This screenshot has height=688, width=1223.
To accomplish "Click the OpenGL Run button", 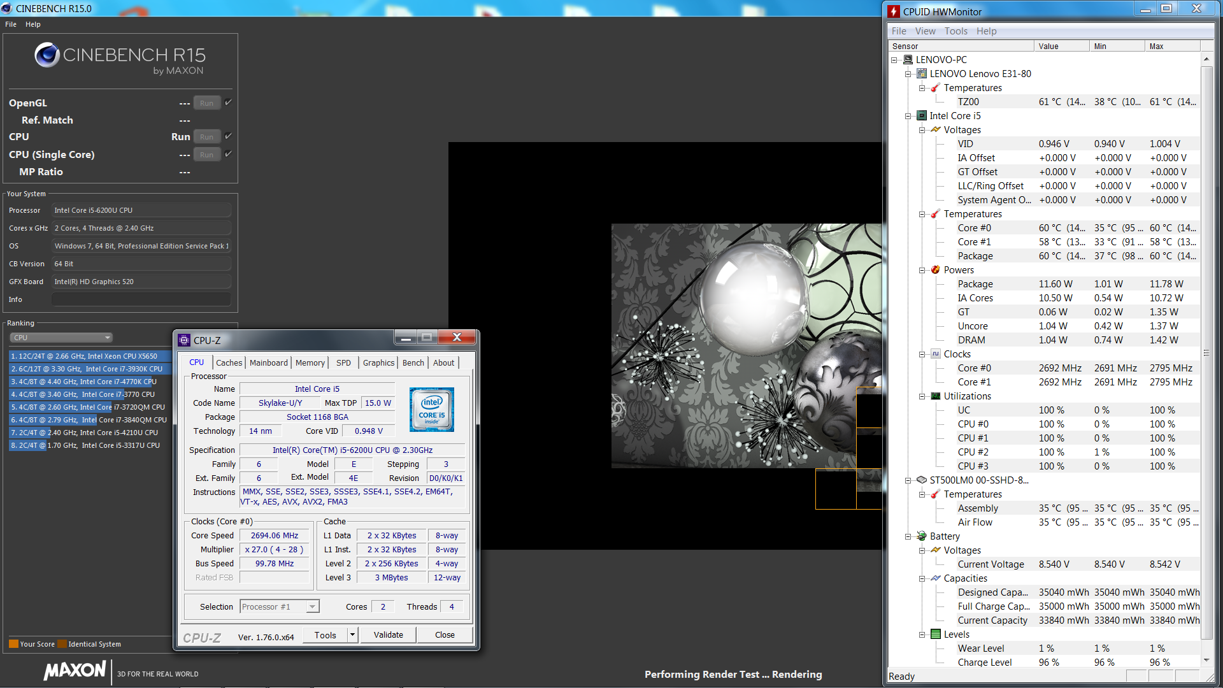I will 207,103.
